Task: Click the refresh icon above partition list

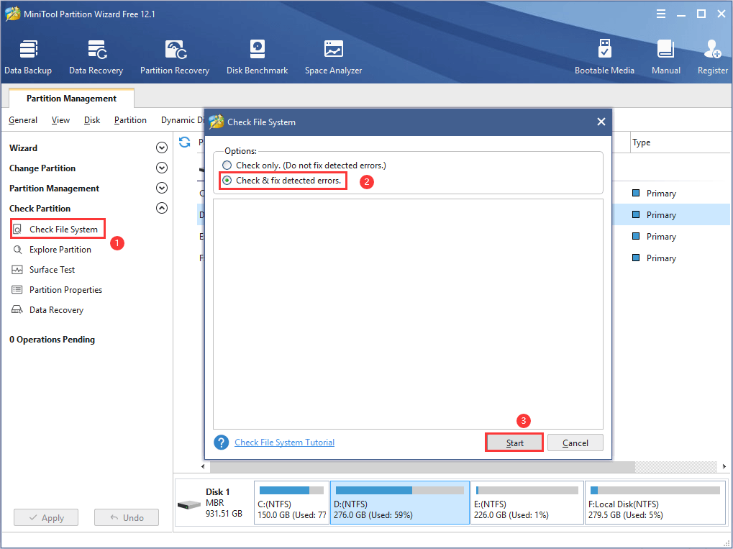Action: (185, 142)
